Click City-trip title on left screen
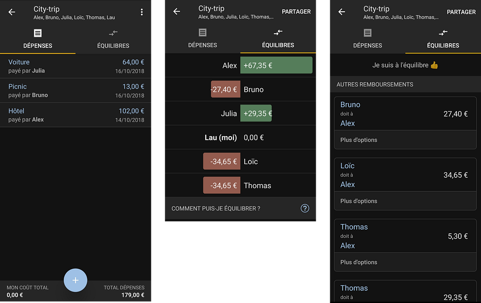The image size is (481, 303). tap(47, 9)
